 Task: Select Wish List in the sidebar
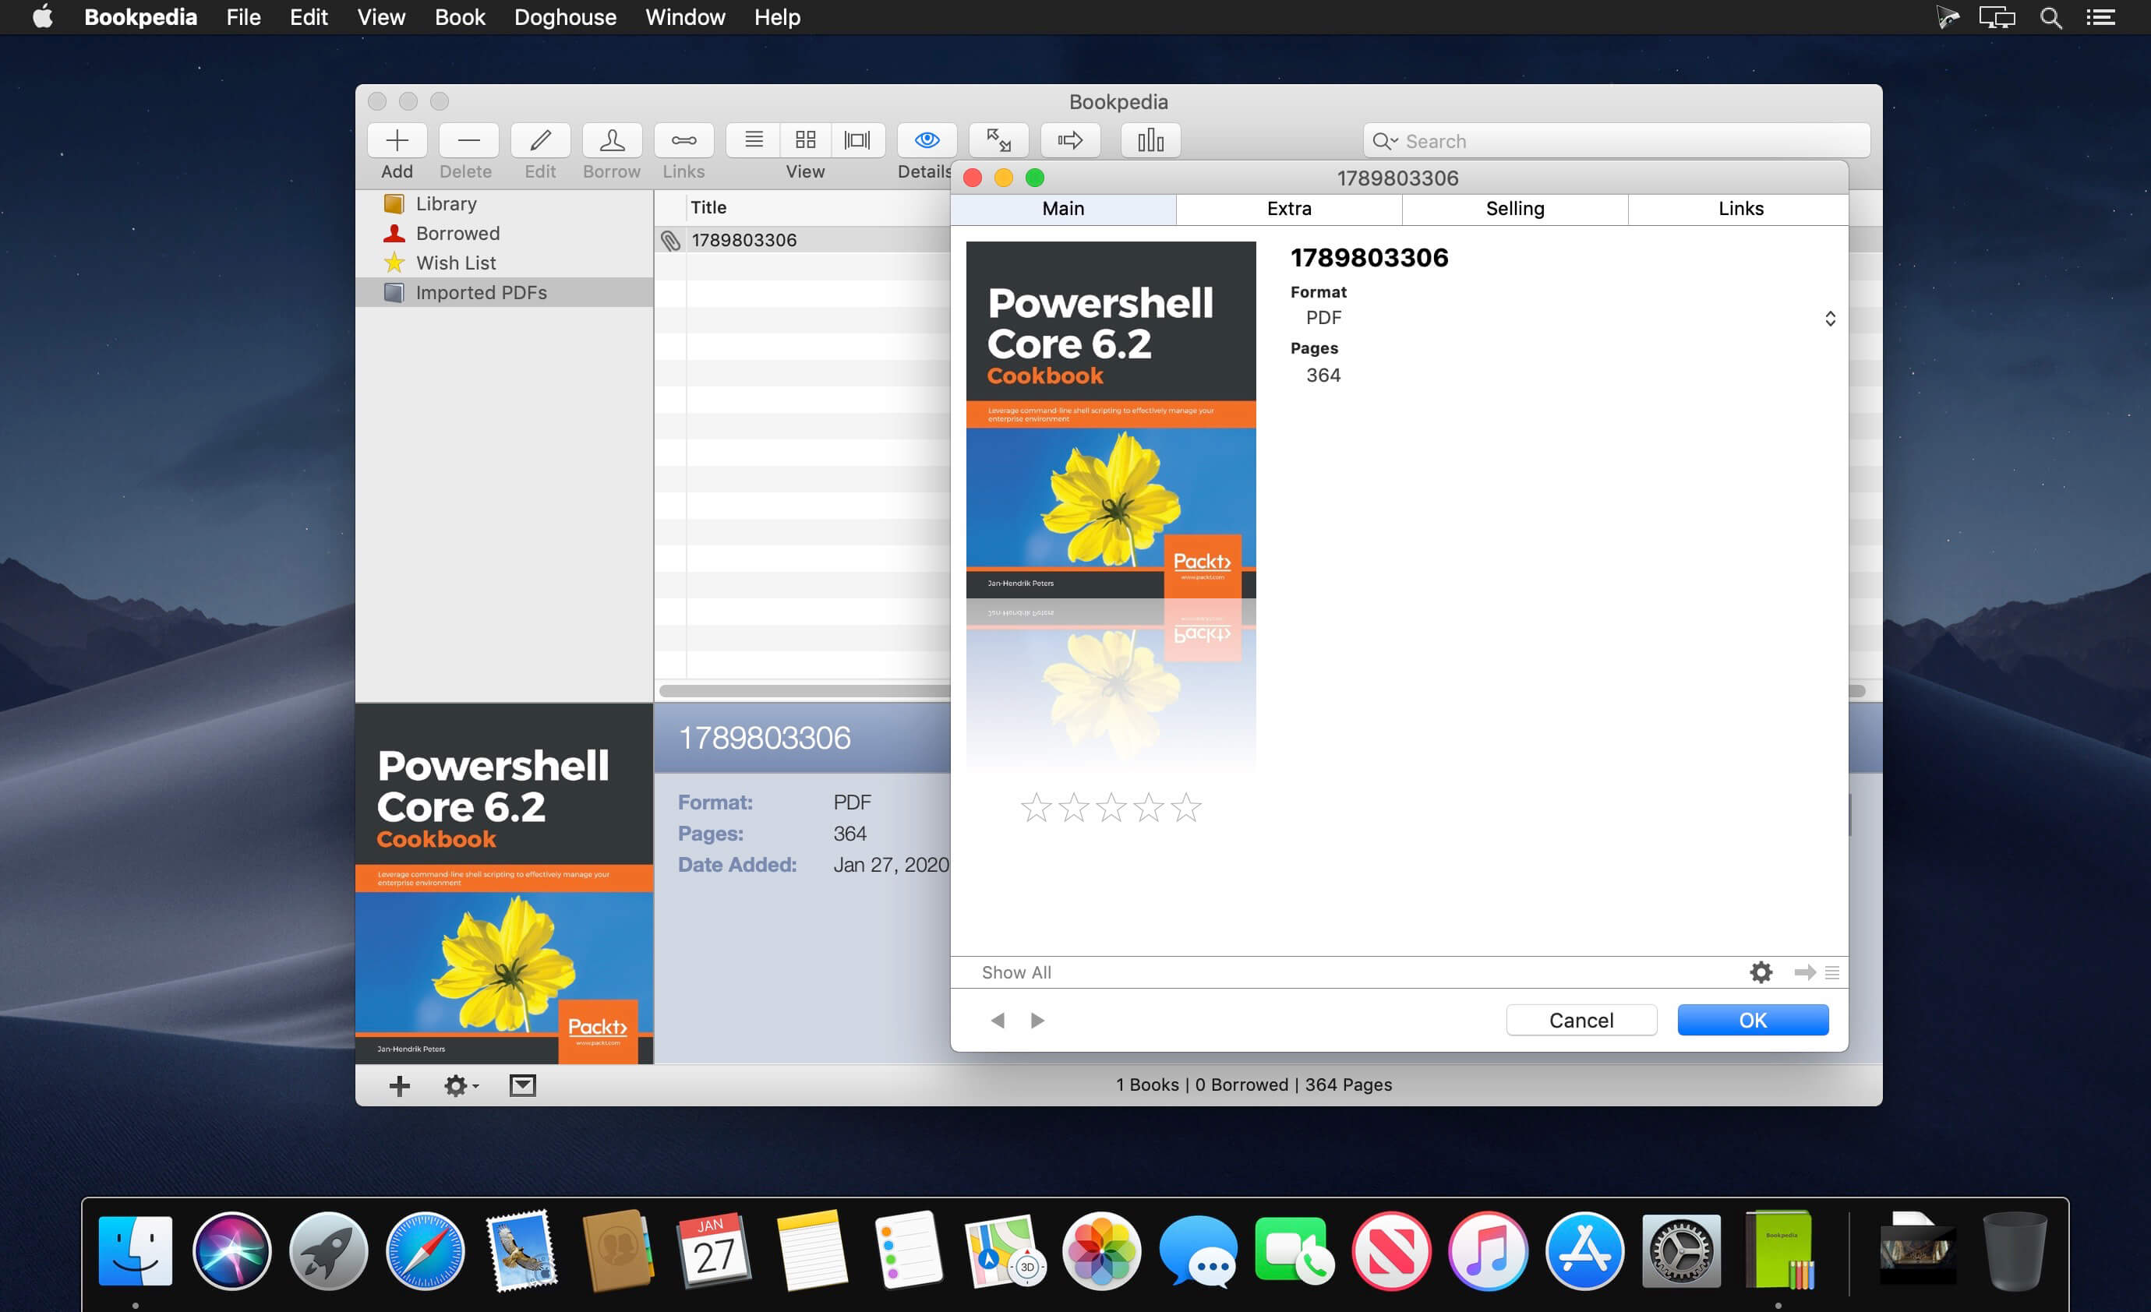(456, 263)
